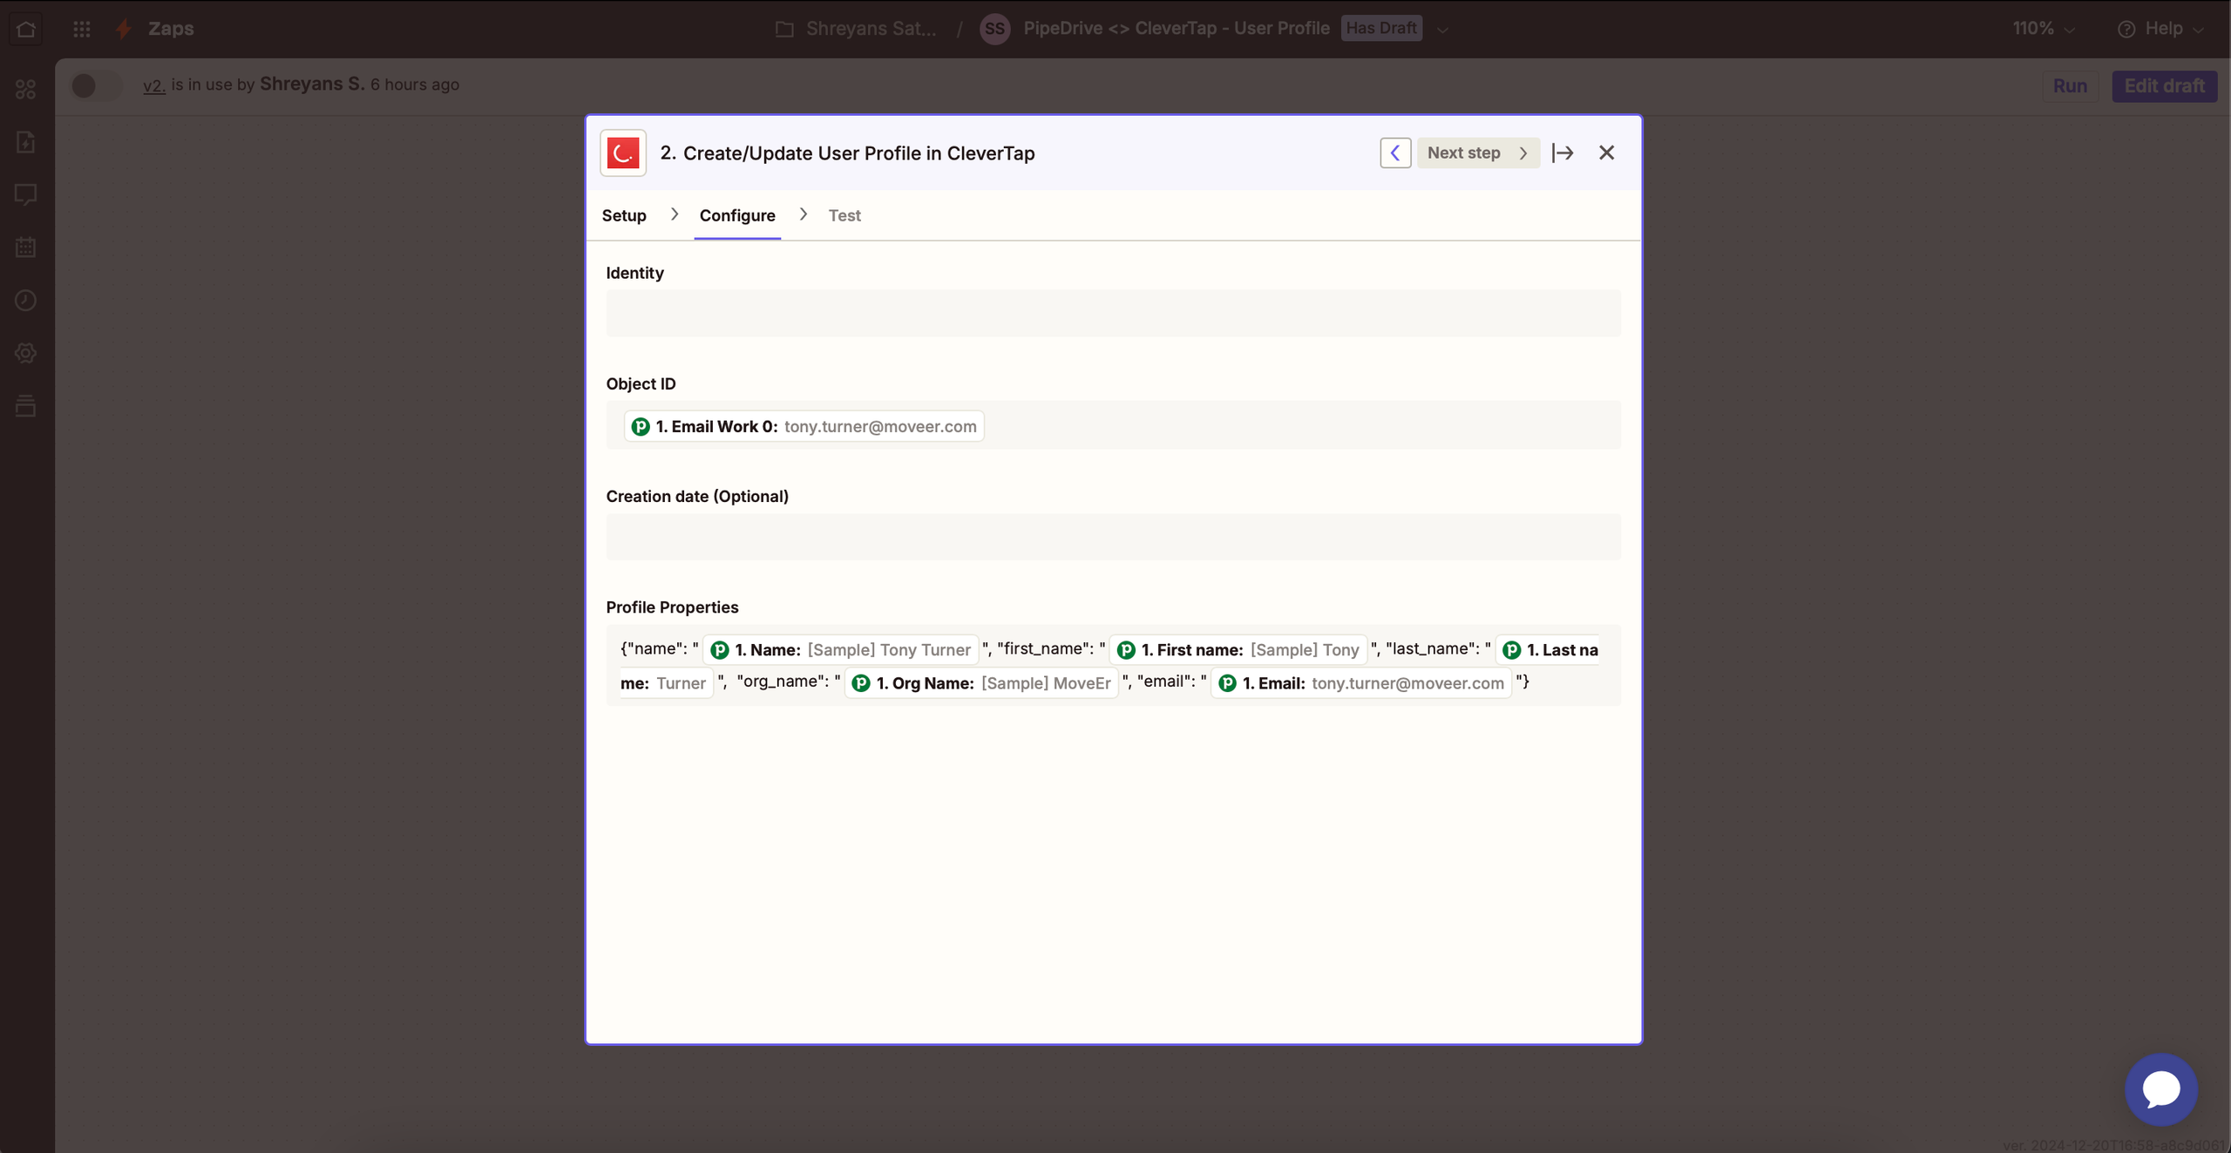Image resolution: width=2231 pixels, height=1153 pixels.
Task: Expand the zap title dropdown chevron
Action: [x=1443, y=30]
